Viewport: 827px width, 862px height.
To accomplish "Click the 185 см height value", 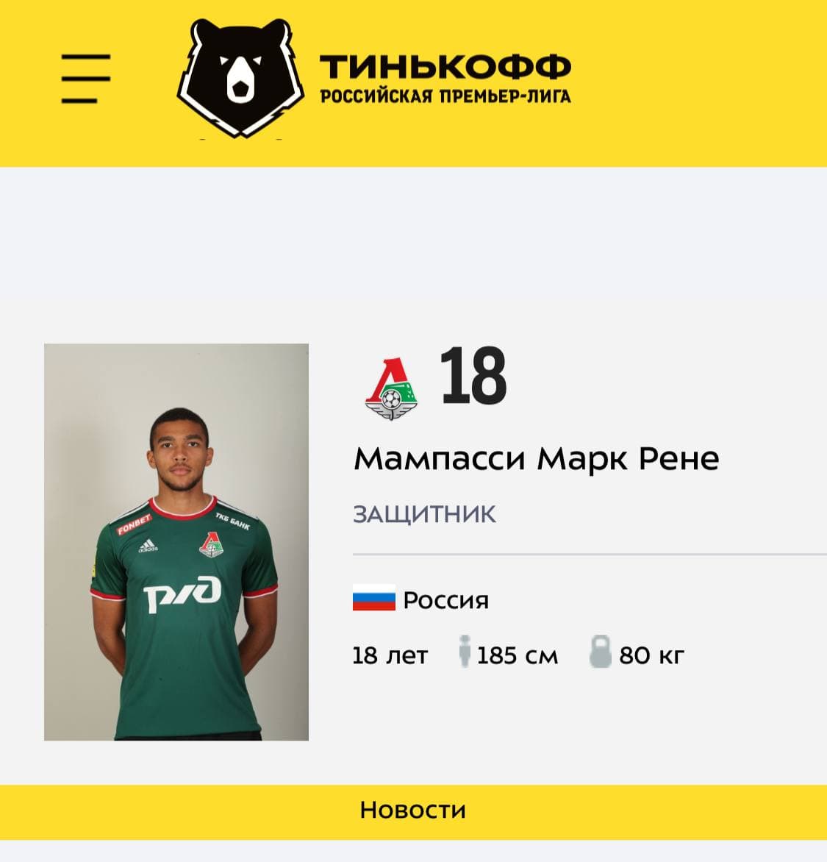I will [x=517, y=655].
